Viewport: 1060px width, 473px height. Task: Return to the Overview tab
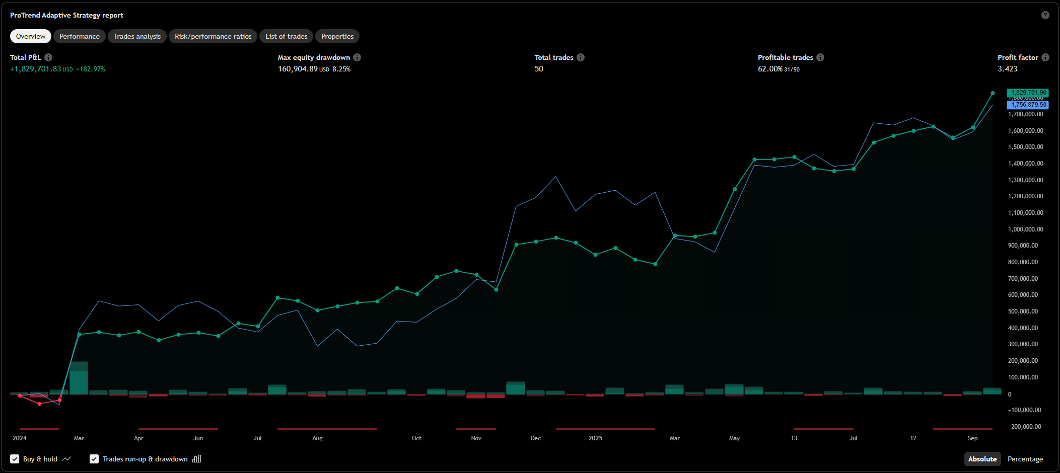(x=30, y=36)
